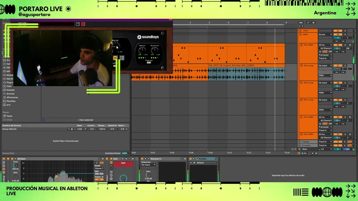Click the EQ Eight Freq knob
The width and height of the screenshot is (358, 201).
(15, 165)
